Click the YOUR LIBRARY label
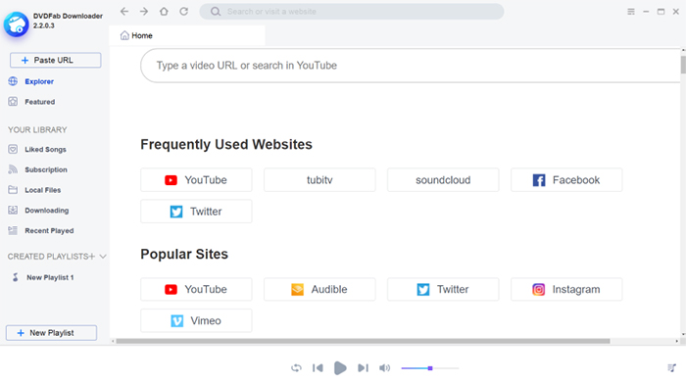The height and width of the screenshot is (382, 686). coord(37,130)
